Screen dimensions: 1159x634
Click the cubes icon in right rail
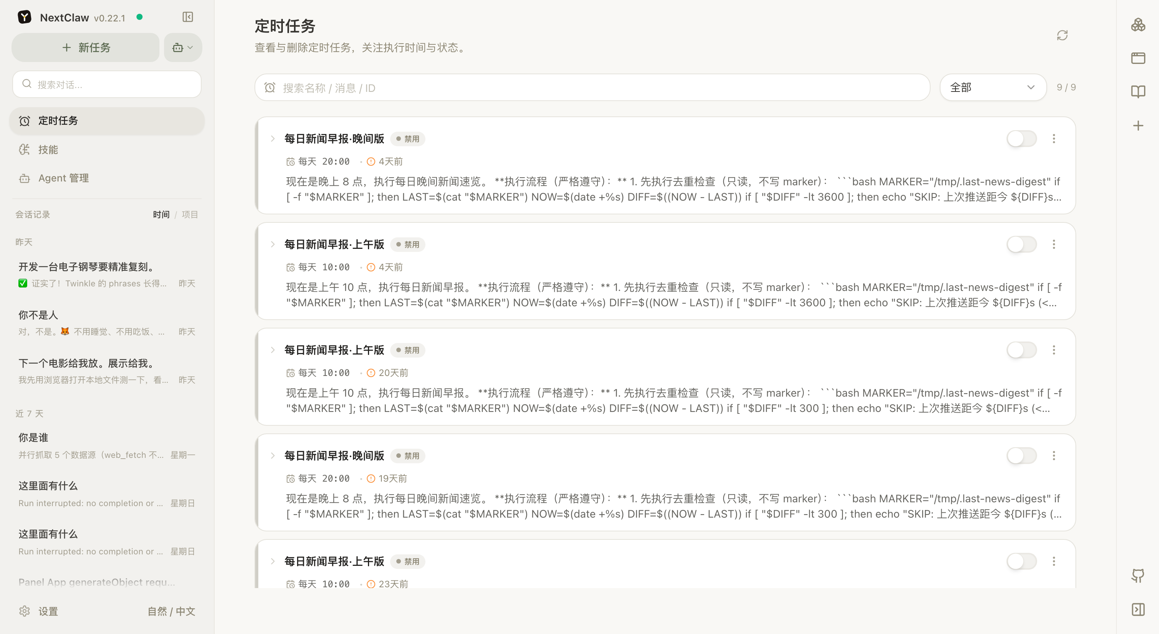[x=1138, y=25]
